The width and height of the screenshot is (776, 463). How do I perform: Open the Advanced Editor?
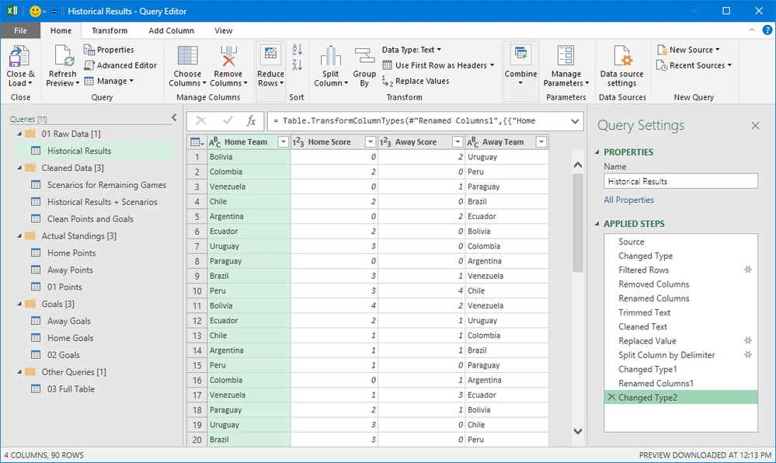coord(120,65)
